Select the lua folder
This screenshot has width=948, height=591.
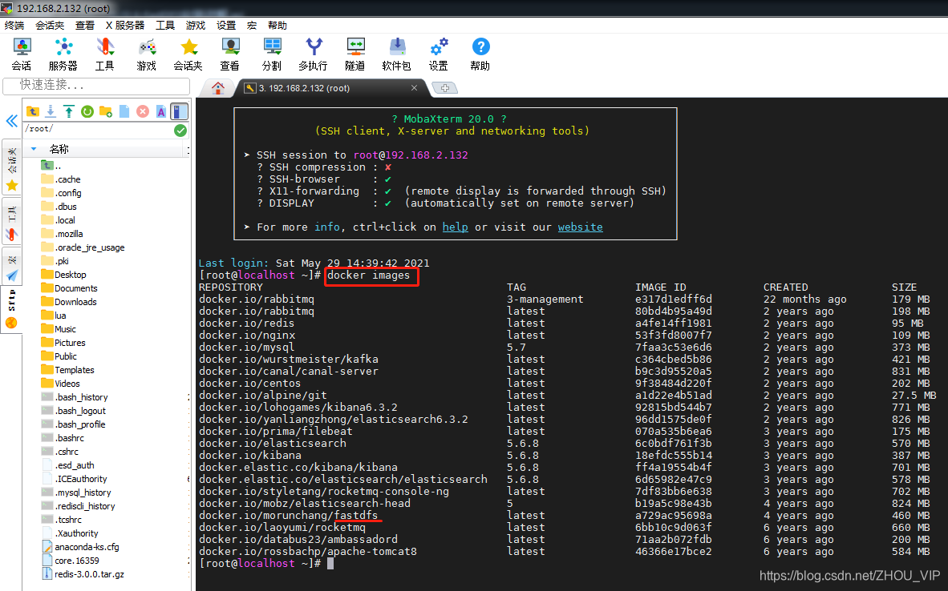tap(53, 315)
